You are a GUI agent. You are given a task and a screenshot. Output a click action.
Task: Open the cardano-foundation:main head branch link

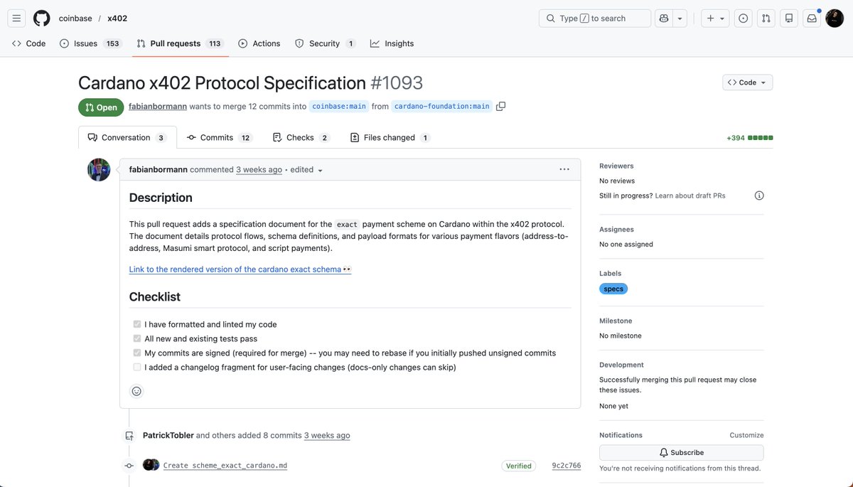(441, 107)
